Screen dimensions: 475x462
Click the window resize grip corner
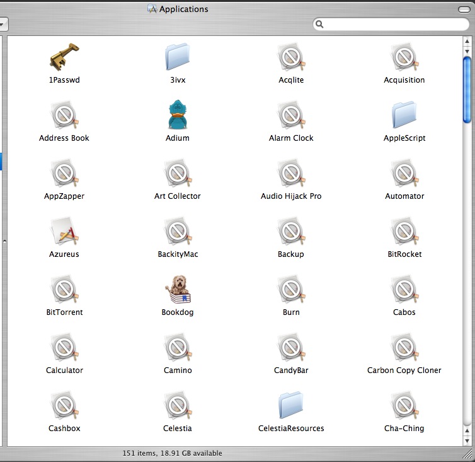[x=468, y=454]
